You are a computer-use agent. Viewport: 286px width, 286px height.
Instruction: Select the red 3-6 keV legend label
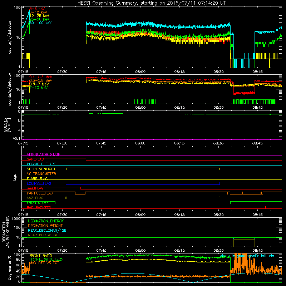click(x=37, y=9)
